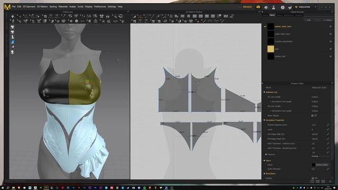This screenshot has height=190, width=338.
Task: Click the edit pencil beside Grain Direction
Action: (x=328, y=169)
